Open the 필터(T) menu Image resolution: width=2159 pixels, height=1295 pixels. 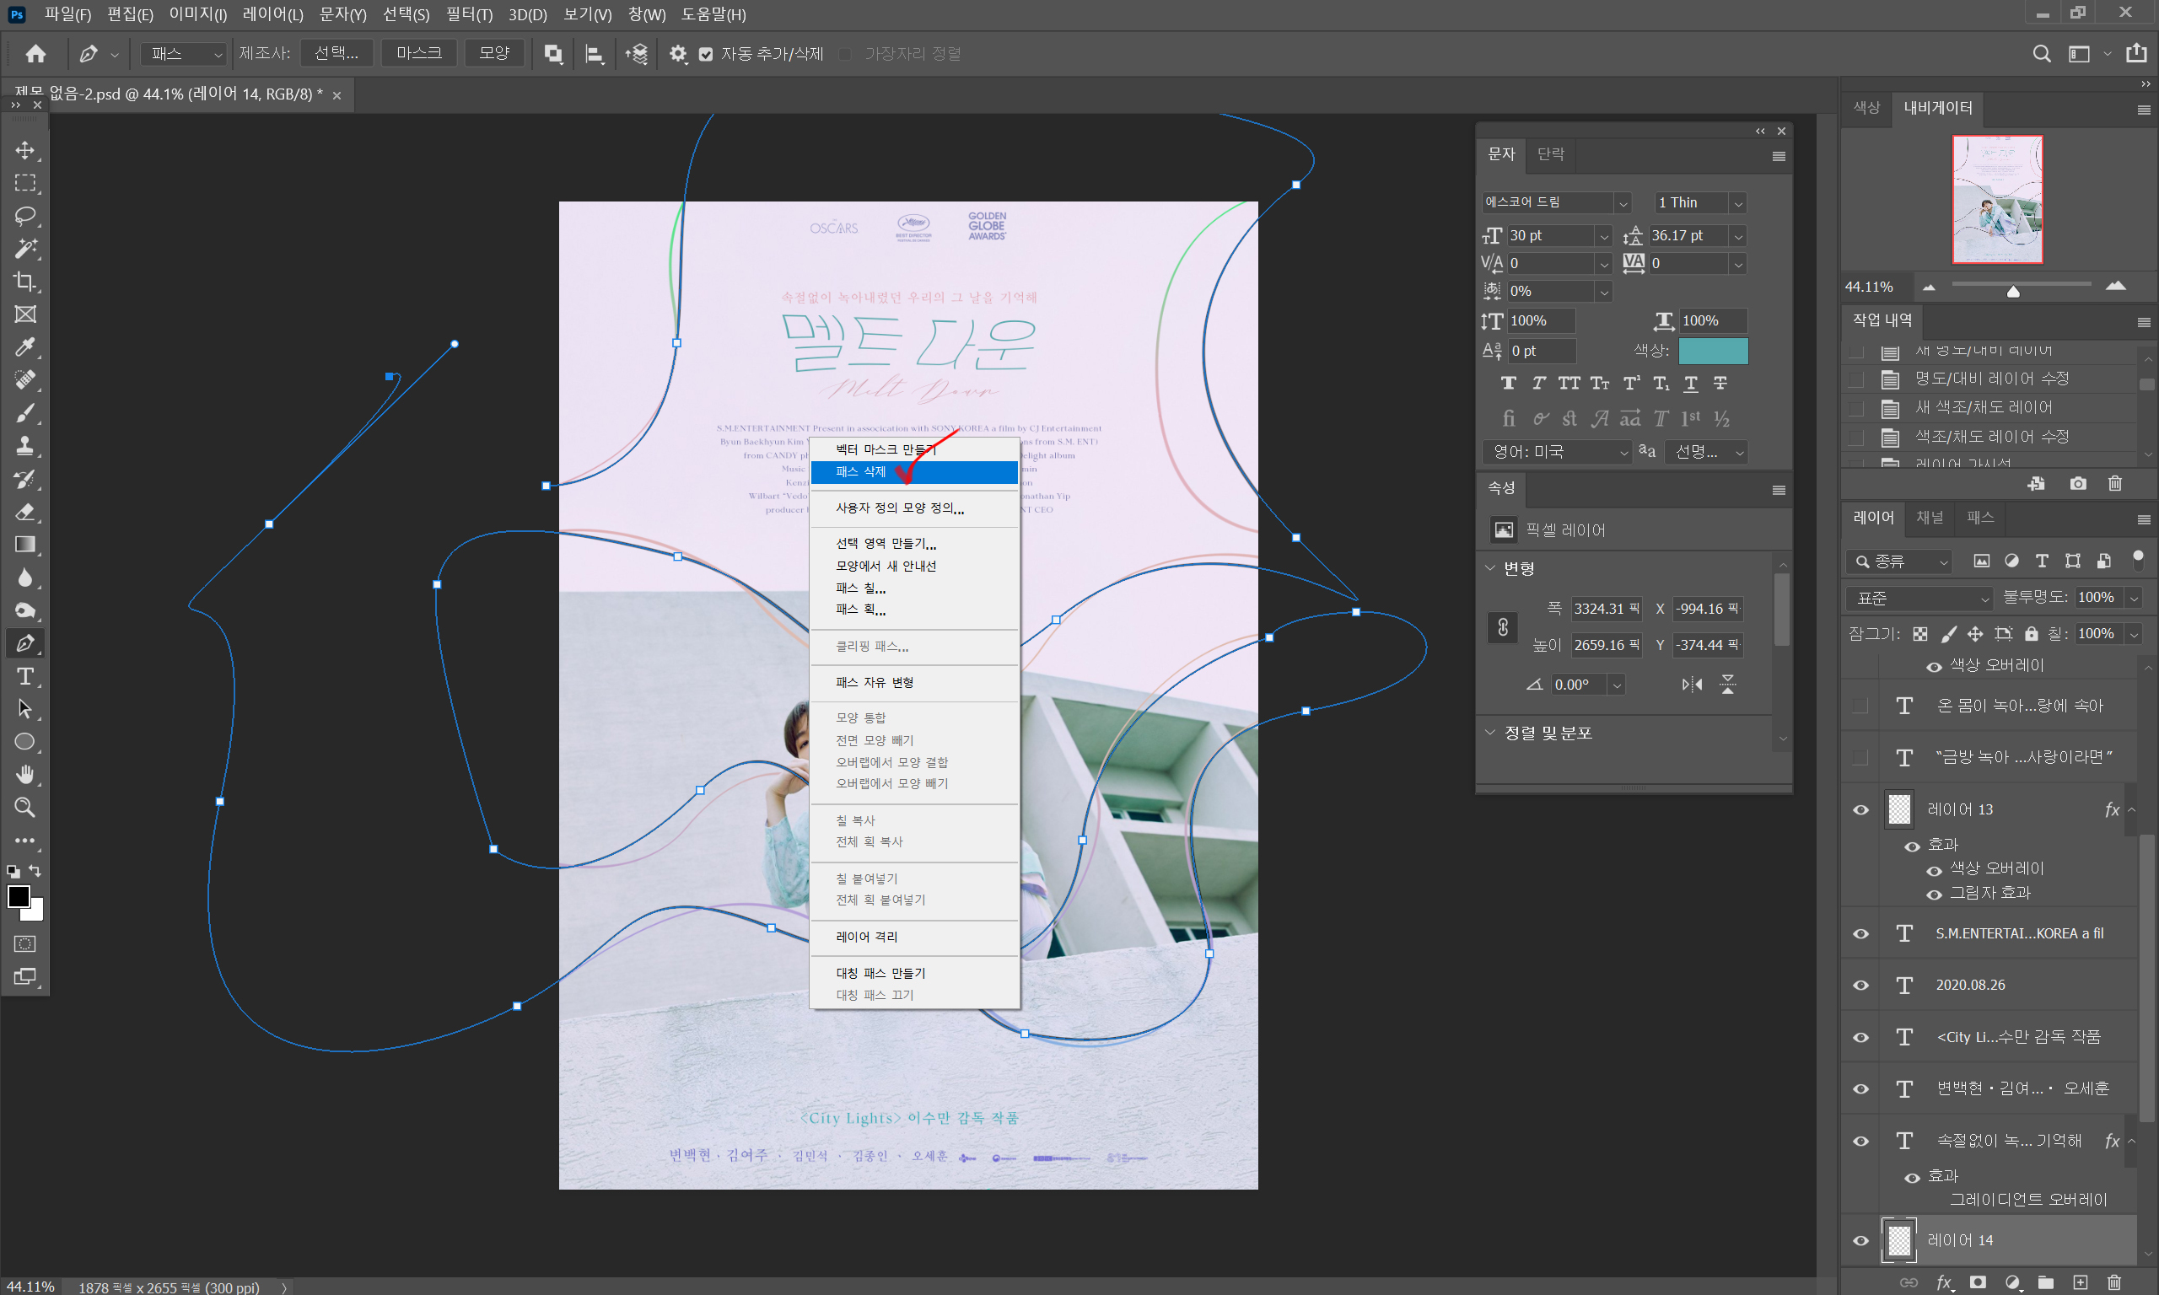(469, 14)
